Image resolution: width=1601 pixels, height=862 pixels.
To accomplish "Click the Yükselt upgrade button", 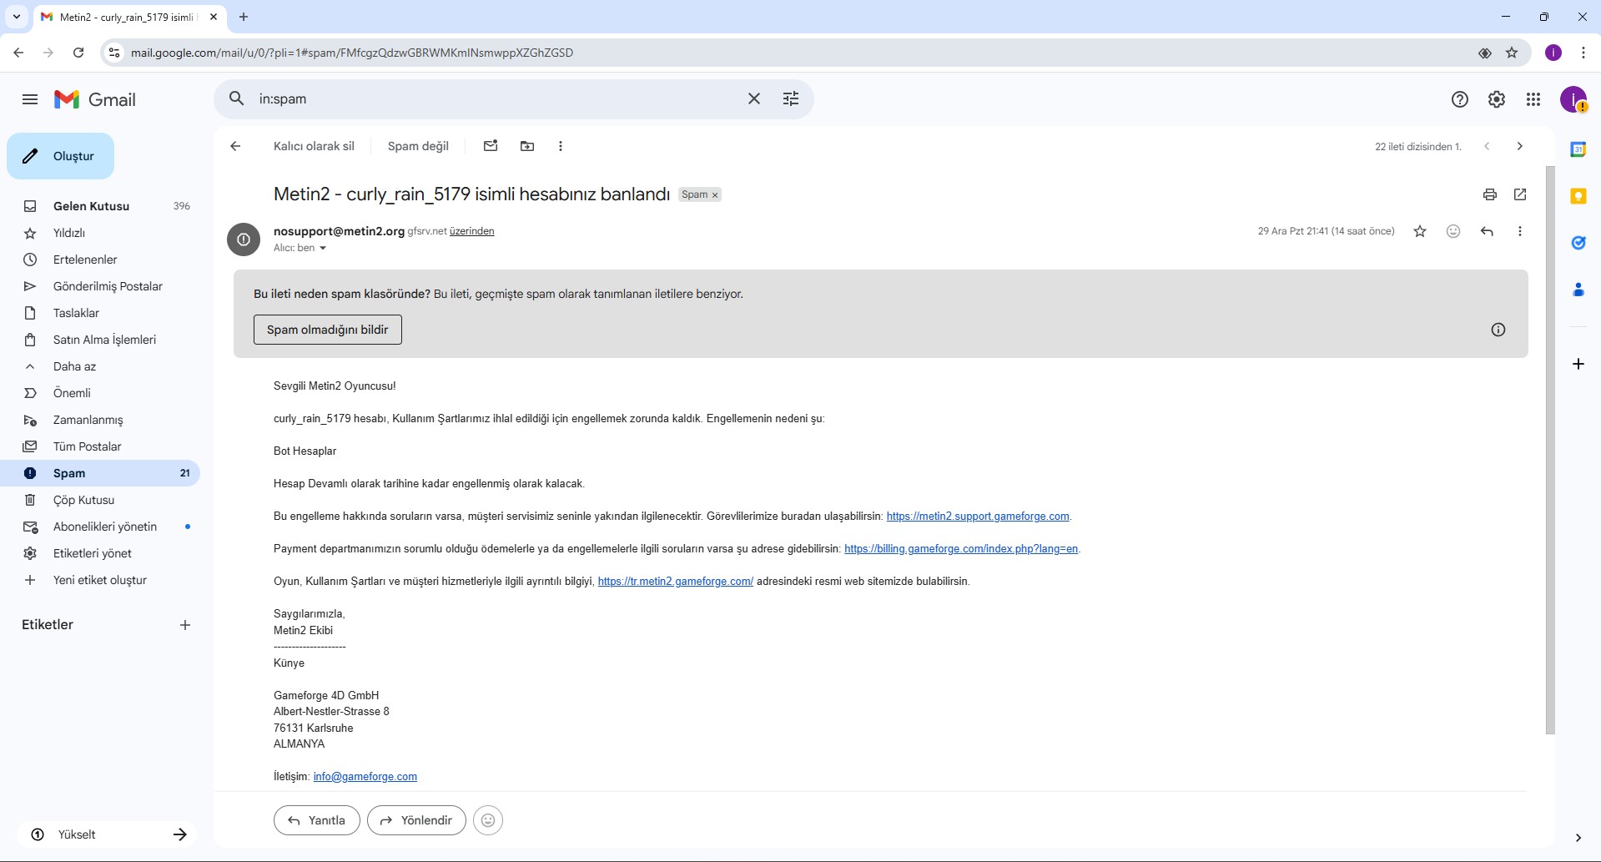I will [x=107, y=834].
